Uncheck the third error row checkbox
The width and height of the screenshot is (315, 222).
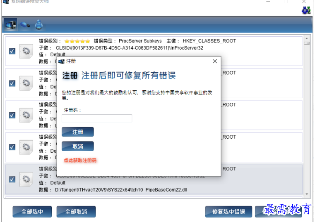pyautogui.click(x=12, y=115)
